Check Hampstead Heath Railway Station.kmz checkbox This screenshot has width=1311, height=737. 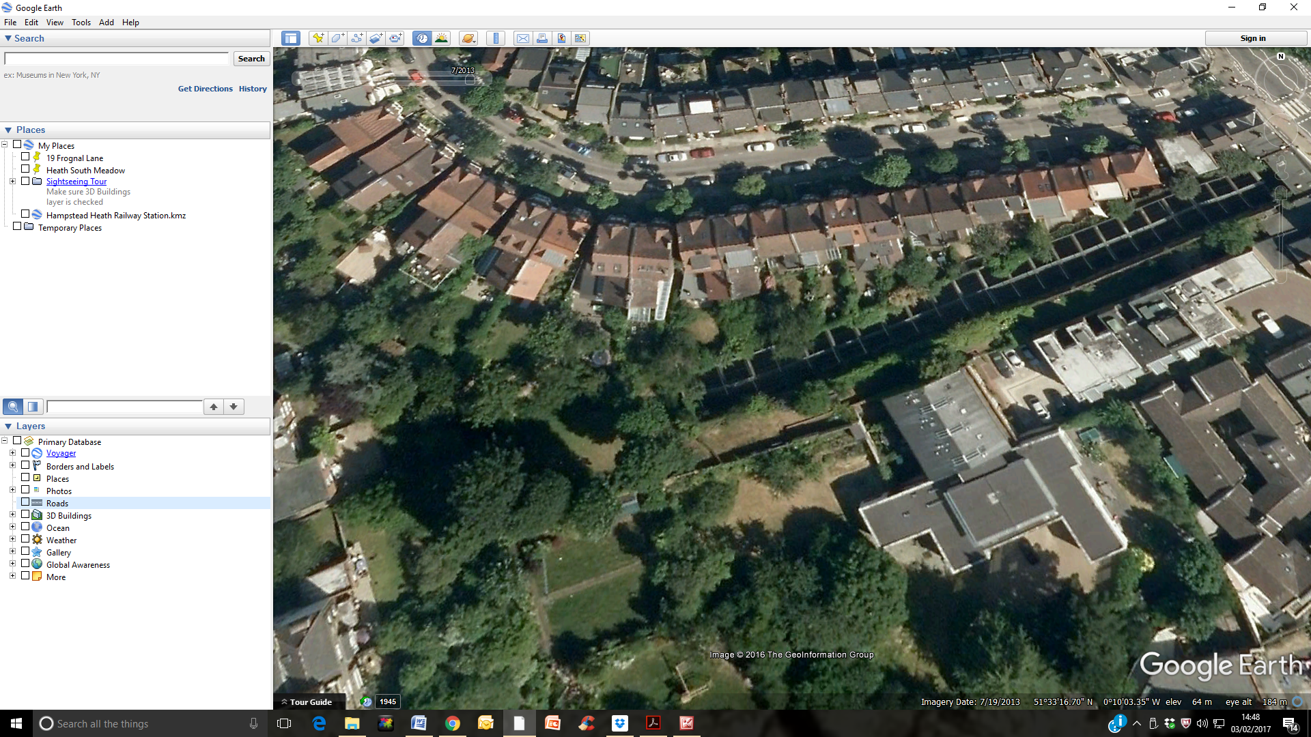coord(25,214)
